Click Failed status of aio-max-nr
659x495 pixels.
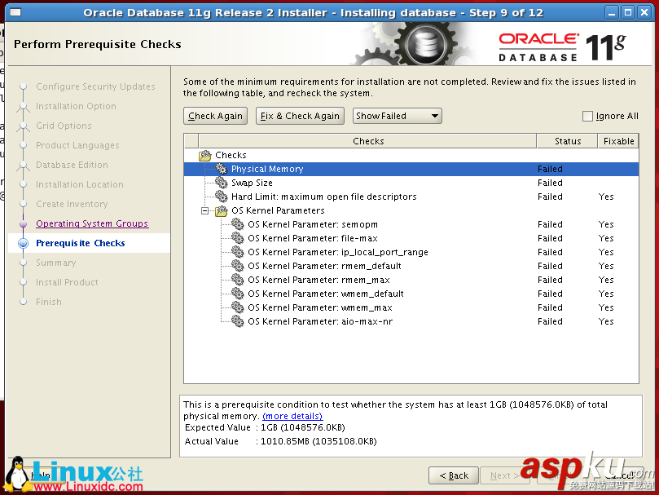coord(550,321)
